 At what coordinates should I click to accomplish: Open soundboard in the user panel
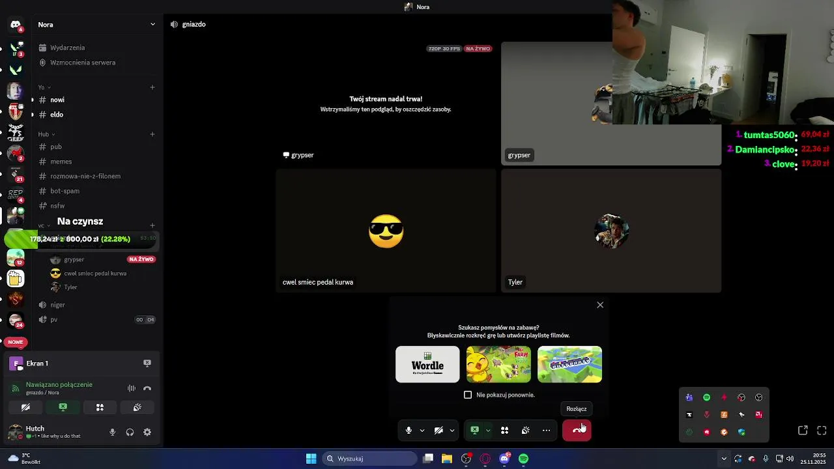coord(137,407)
